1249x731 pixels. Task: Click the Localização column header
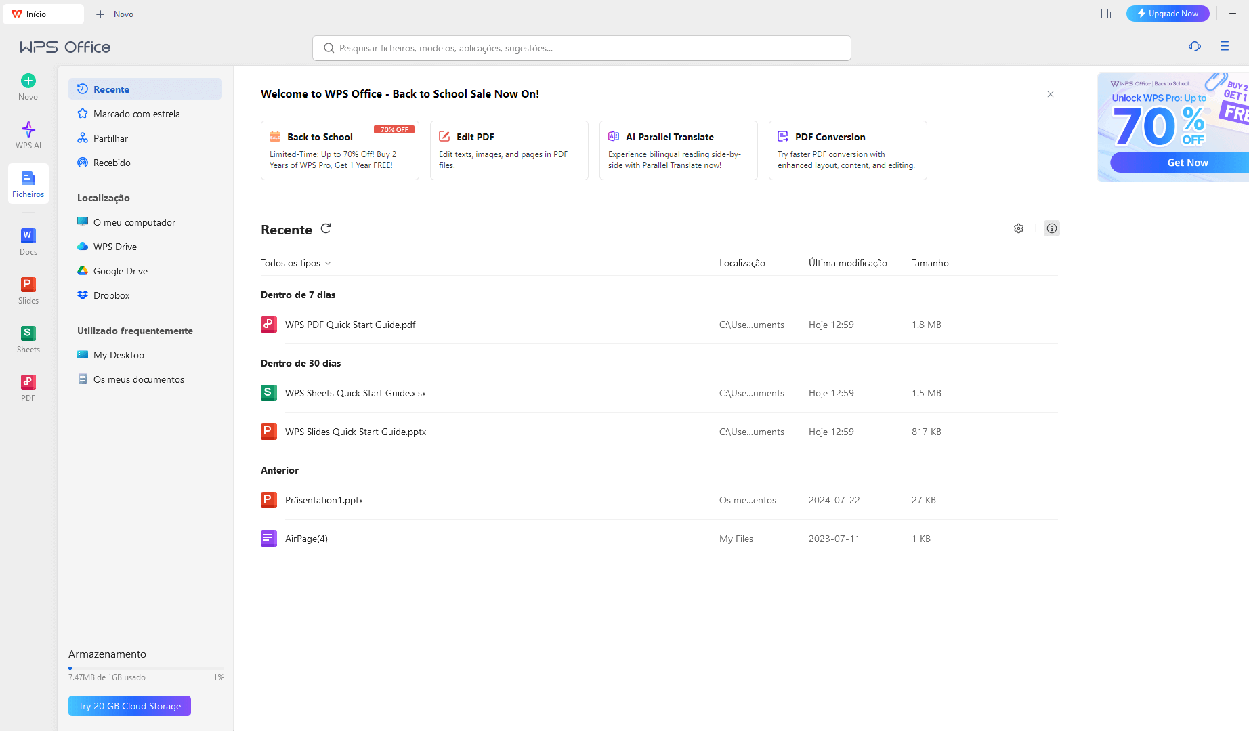pos(742,263)
